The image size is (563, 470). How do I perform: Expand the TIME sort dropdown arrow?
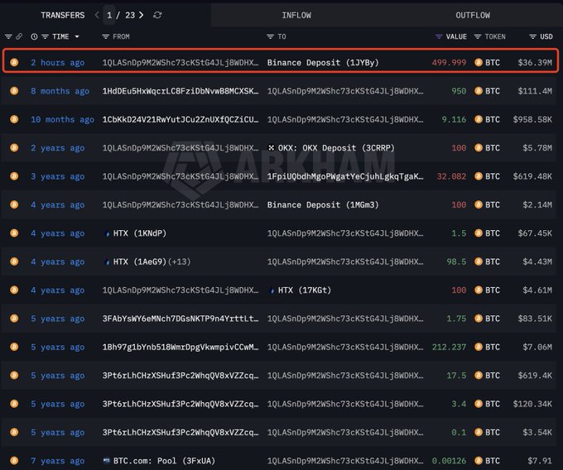coord(78,37)
